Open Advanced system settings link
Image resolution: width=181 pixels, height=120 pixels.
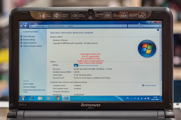coord(33,46)
